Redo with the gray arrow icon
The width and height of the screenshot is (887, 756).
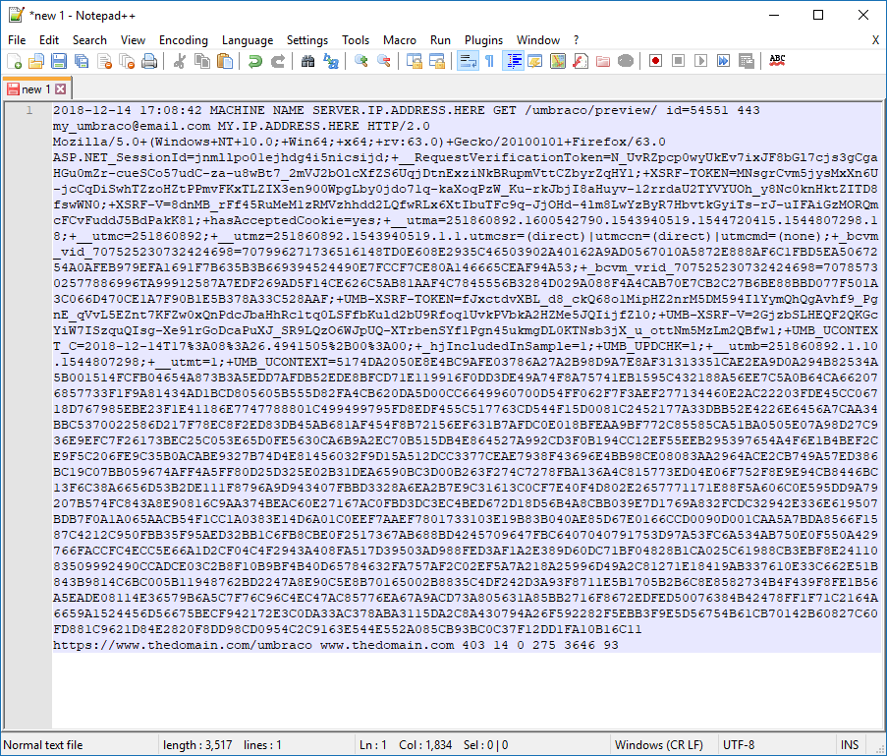pyautogui.click(x=278, y=61)
